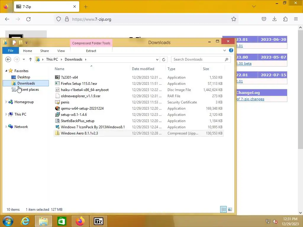Click the qemu-w64-setup-20231224 icon
303x227 pixels.
click(x=57, y=108)
